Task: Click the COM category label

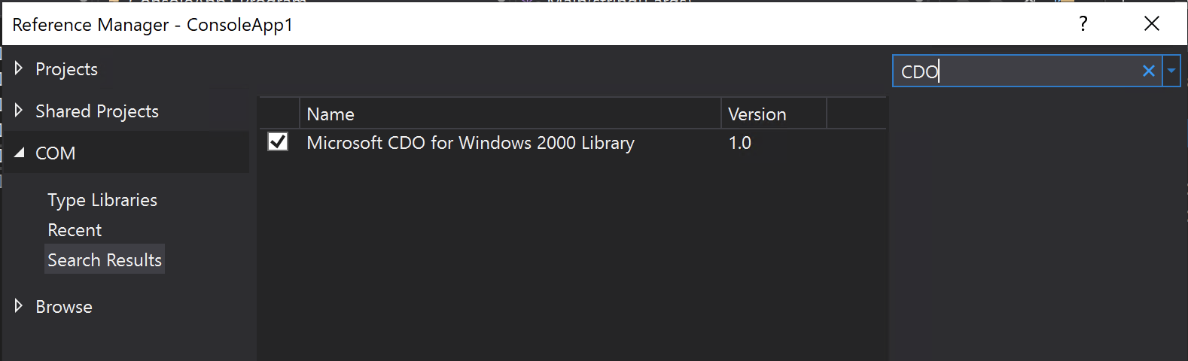Action: (56, 153)
